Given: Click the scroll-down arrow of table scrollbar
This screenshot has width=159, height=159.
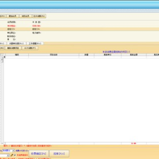Looking at the screenshot, I should pyautogui.click(x=2, y=143).
